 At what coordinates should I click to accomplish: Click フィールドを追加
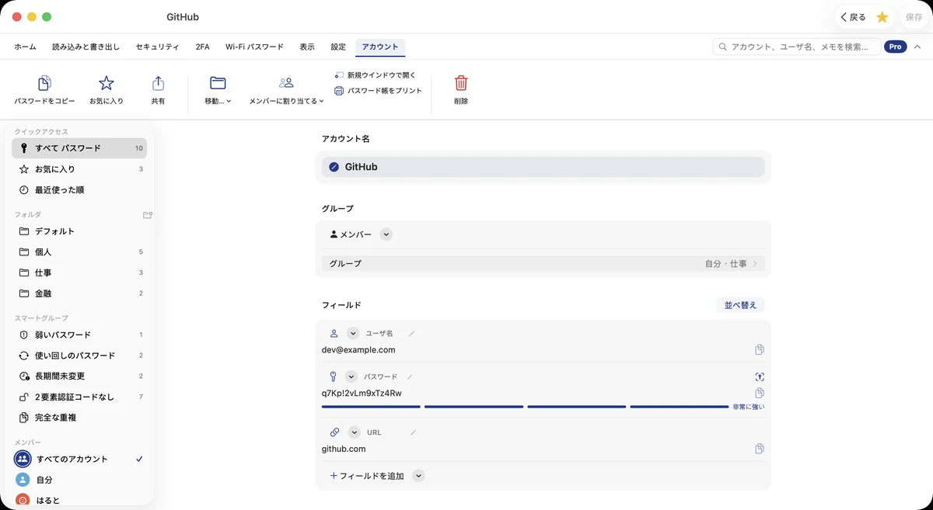367,476
